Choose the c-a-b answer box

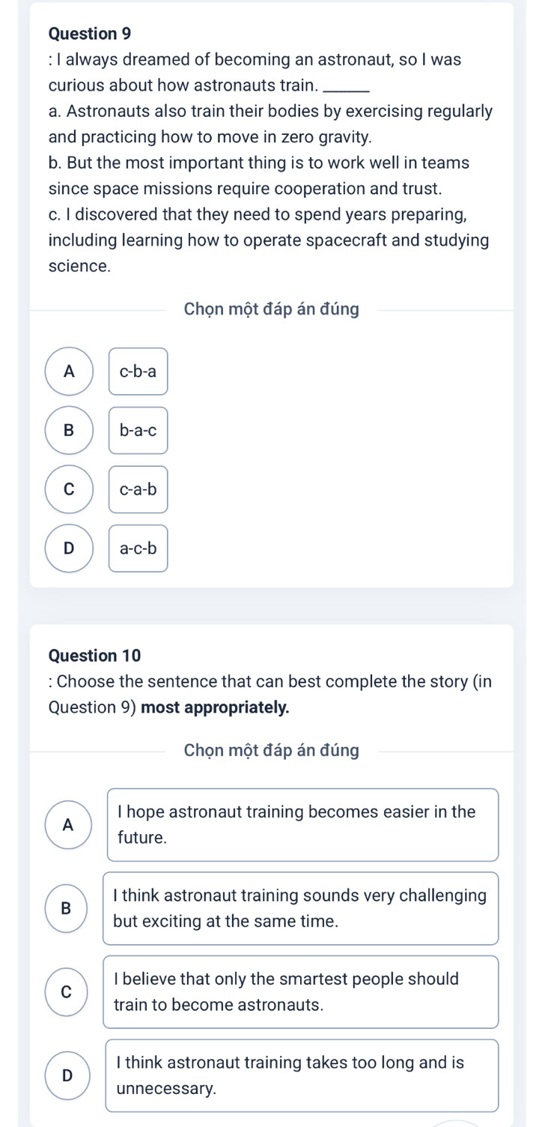138,489
